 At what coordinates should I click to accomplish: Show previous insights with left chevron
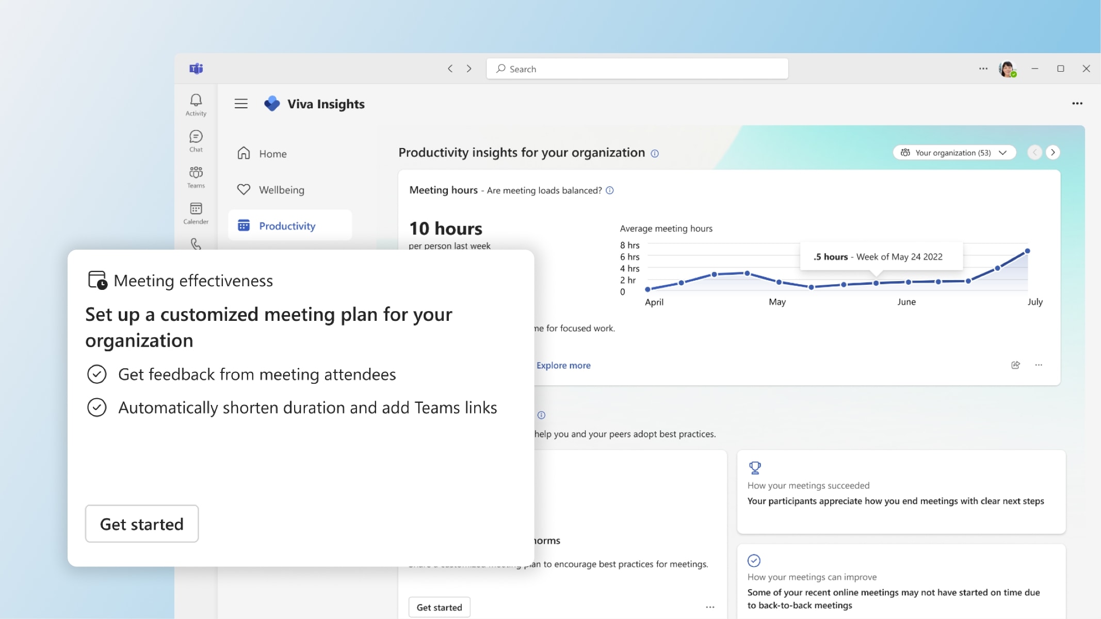point(1034,153)
